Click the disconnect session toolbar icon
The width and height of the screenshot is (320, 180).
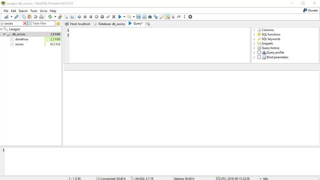coord(16,17)
